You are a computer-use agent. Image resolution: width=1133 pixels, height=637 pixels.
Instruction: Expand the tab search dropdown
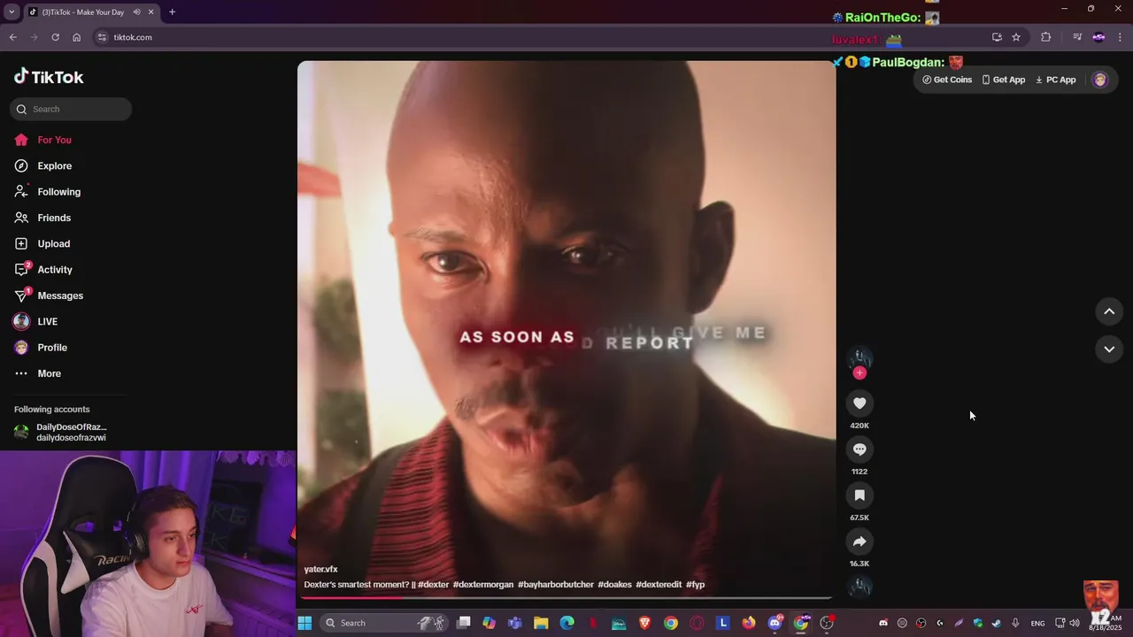pyautogui.click(x=11, y=12)
